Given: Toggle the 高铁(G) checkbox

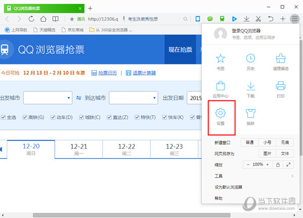Looking at the screenshot, I should coord(25,117).
